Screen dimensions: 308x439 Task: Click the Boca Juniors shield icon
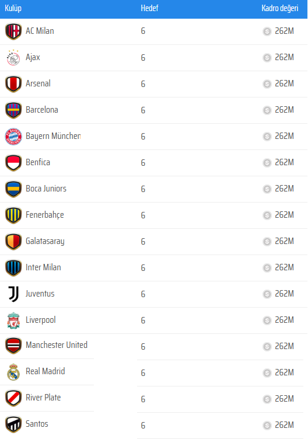pyautogui.click(x=13, y=189)
